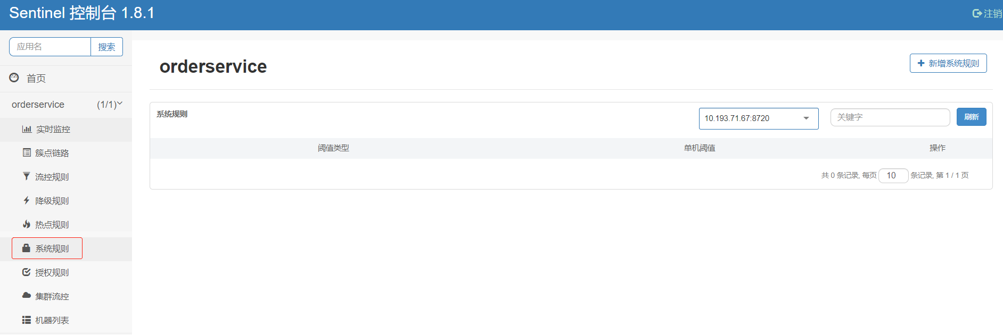
Task: Open 机器列表 menu item
Action: tap(66, 321)
